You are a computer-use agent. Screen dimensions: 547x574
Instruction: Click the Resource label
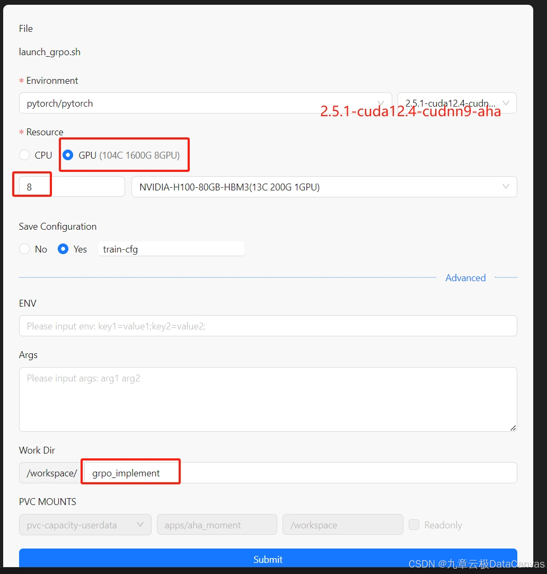[45, 132]
